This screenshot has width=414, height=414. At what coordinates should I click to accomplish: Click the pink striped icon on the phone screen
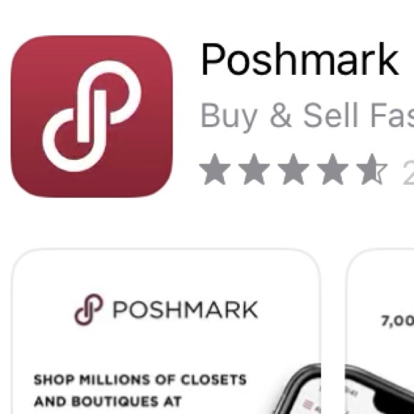tap(306, 404)
